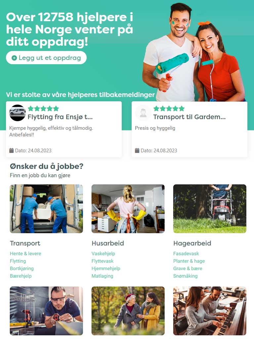Click the Transport movers van thumbnail
Image resolution: width=254 pixels, height=339 pixels.
click(46, 209)
